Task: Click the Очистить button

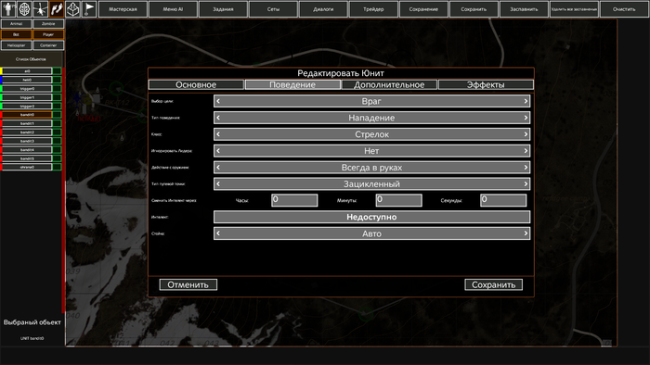Action: coord(624,9)
